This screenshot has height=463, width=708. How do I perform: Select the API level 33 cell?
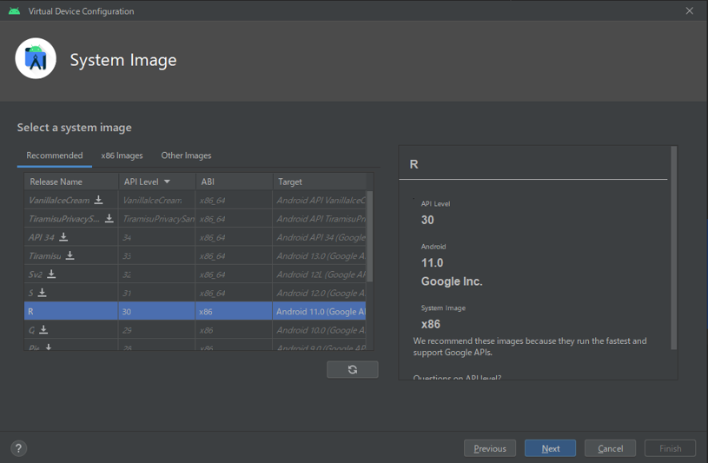(x=156, y=255)
